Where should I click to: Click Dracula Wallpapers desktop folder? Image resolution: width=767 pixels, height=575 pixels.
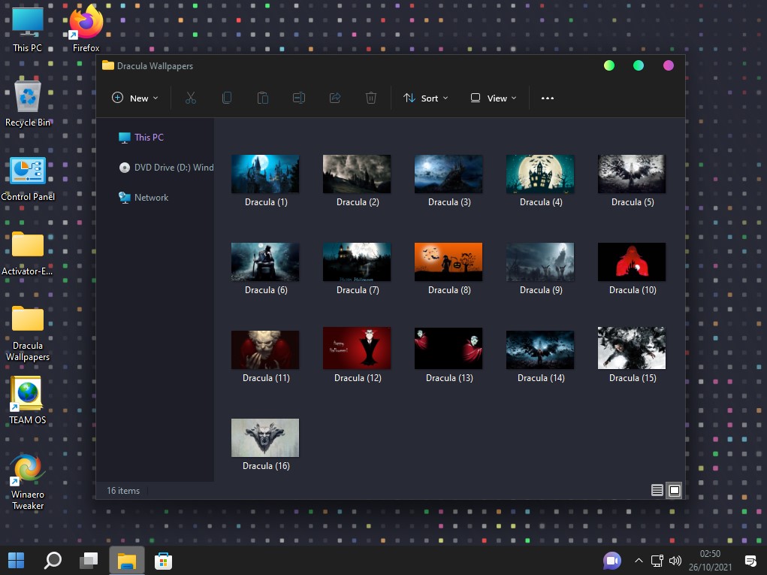(27, 334)
